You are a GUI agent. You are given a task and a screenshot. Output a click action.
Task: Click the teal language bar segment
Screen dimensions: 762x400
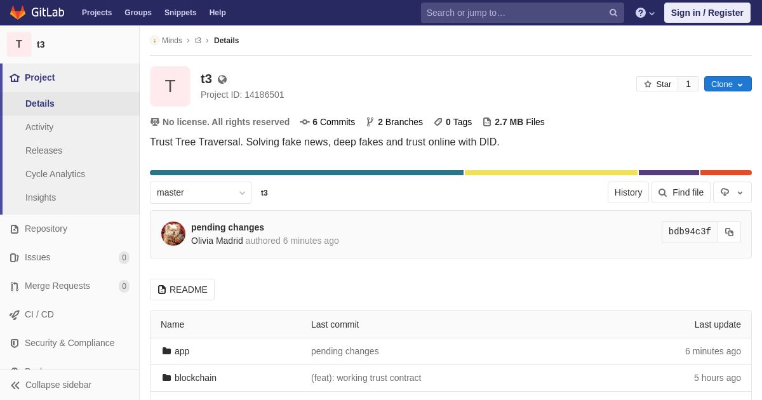(x=307, y=173)
